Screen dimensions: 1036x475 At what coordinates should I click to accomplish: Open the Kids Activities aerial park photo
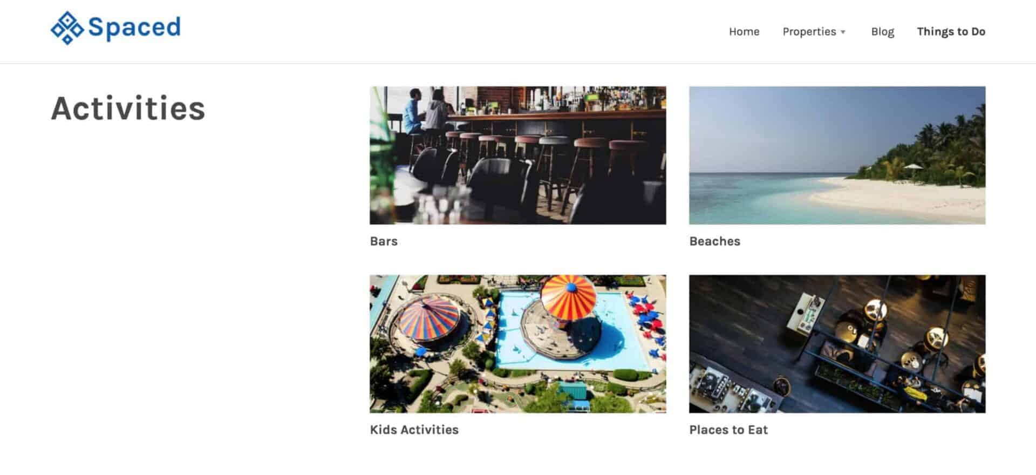click(517, 344)
